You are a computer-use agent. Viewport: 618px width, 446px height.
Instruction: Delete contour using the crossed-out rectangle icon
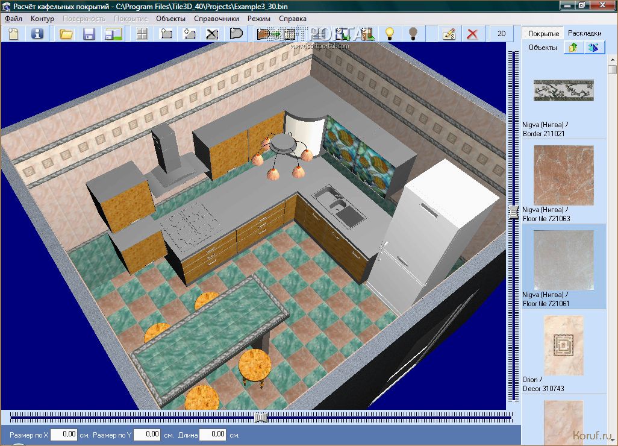213,34
